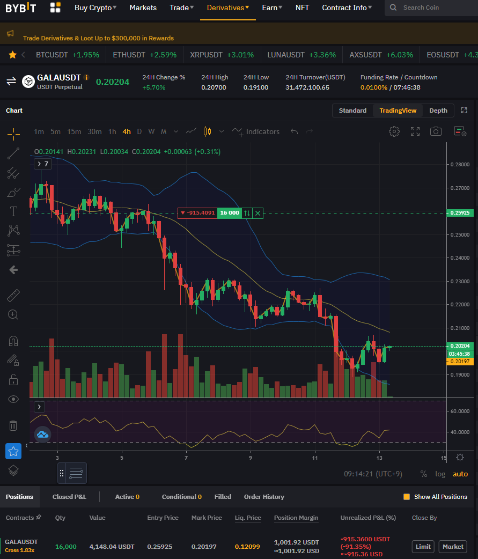The height and width of the screenshot is (559, 478).
Task: Click the Search Coin input field
Action: coord(431,8)
